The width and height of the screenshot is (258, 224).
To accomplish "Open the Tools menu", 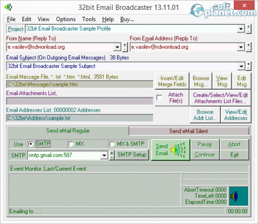I will click(x=89, y=19).
